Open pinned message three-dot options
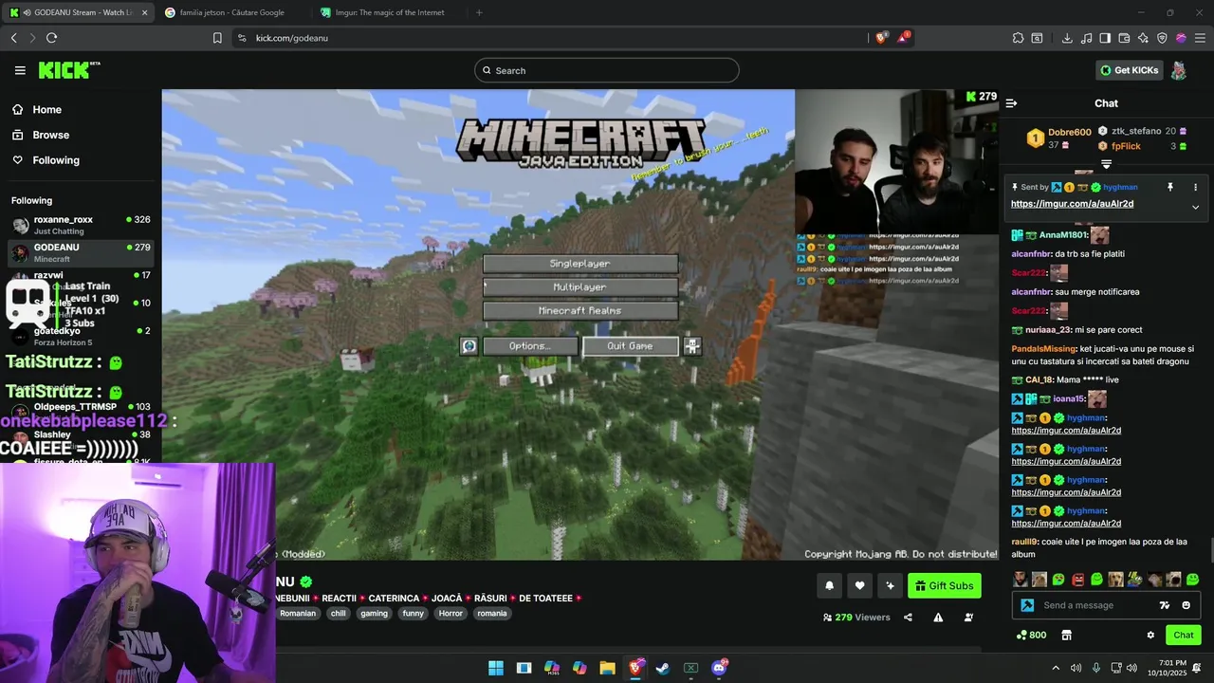Image resolution: width=1214 pixels, height=683 pixels. pos(1195,188)
